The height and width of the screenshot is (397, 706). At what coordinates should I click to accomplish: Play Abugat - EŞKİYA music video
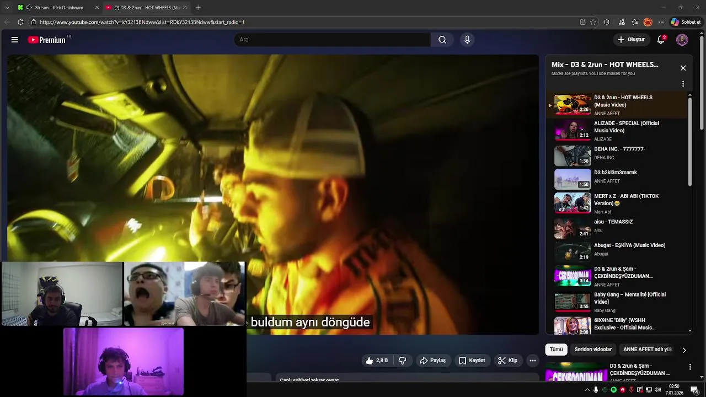pyautogui.click(x=618, y=251)
